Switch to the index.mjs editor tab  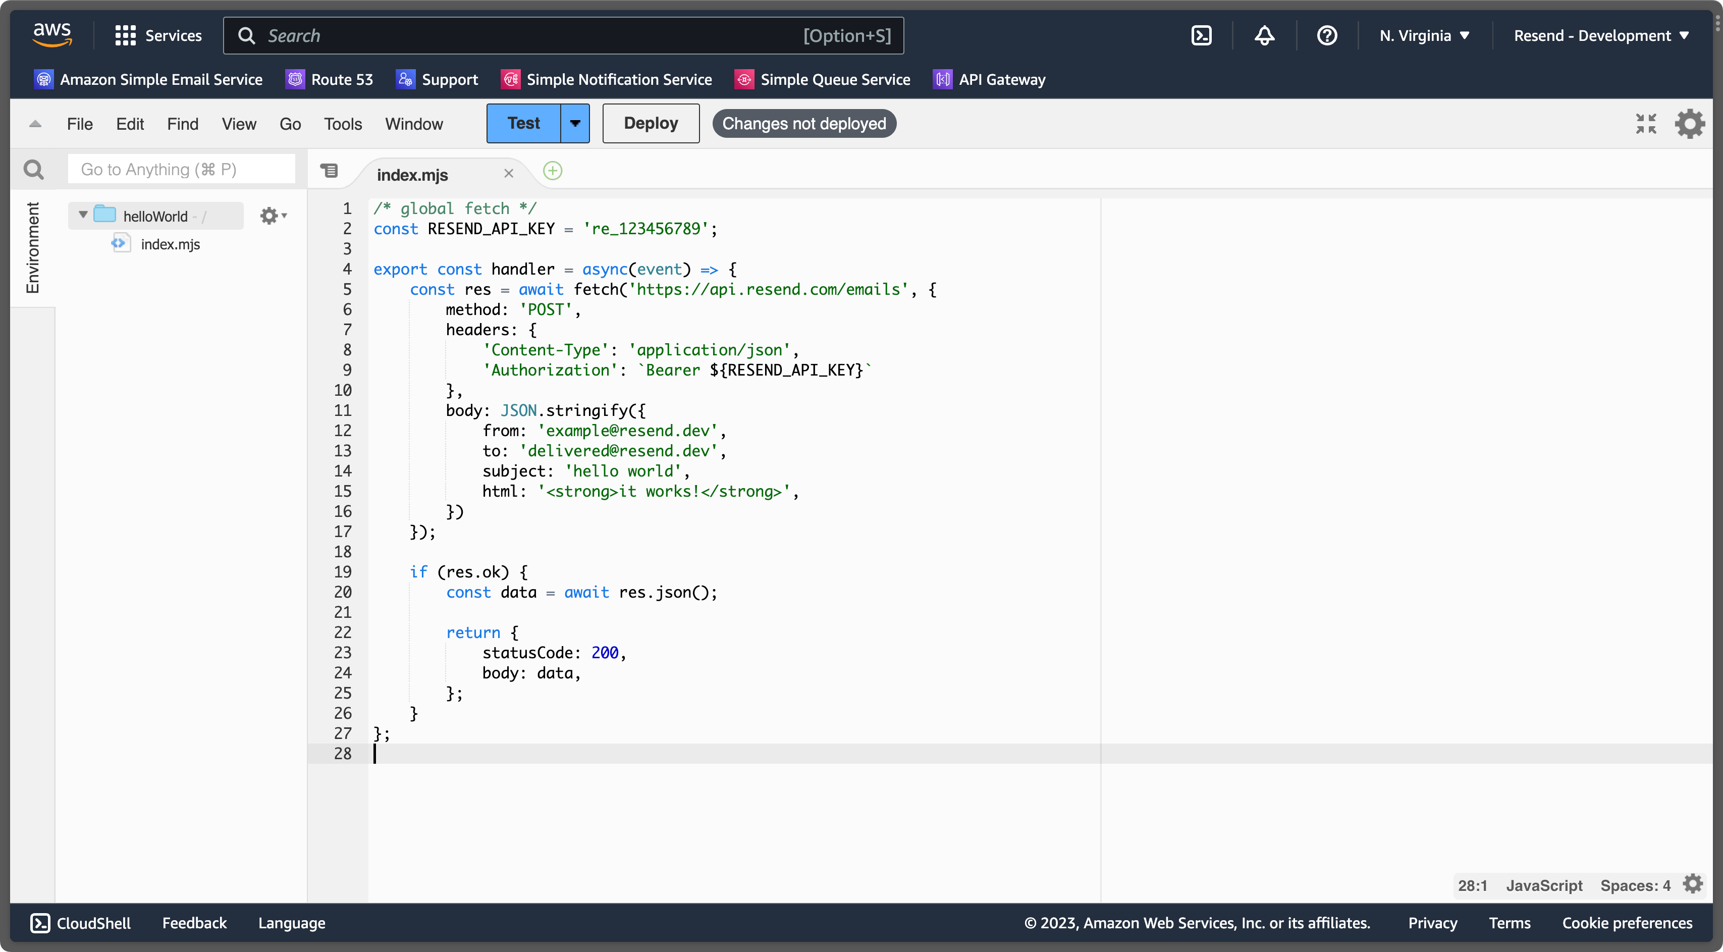(413, 175)
